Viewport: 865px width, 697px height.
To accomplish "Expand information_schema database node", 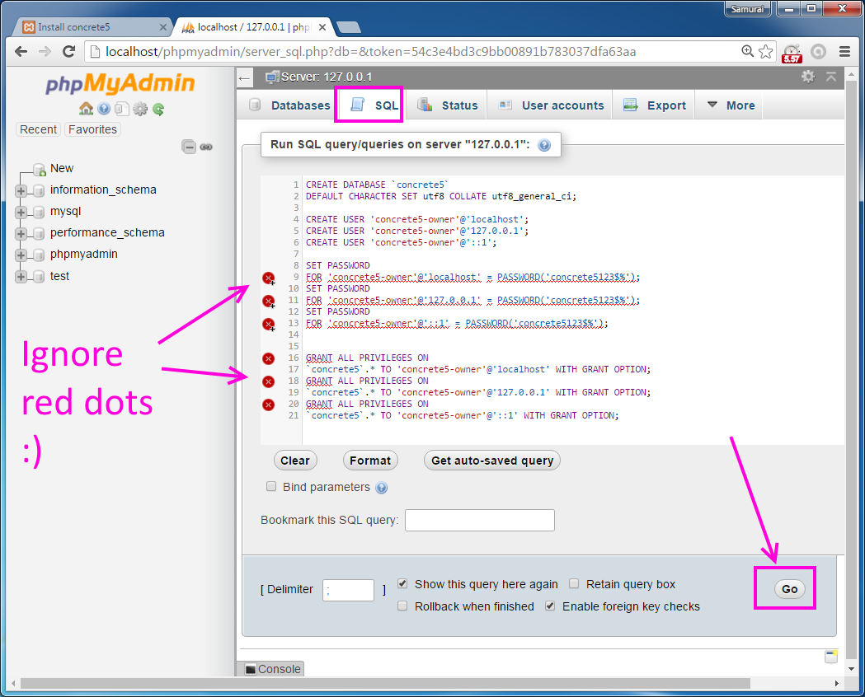I will point(21,191).
